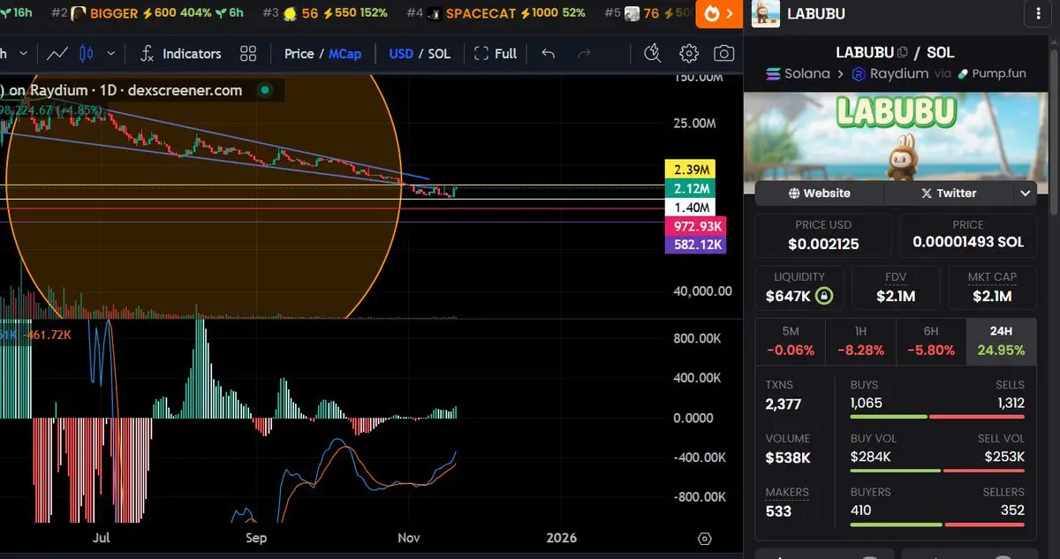This screenshot has height=559, width=1060.
Task: Open trending token #2 BIGGER
Action: 146,13
